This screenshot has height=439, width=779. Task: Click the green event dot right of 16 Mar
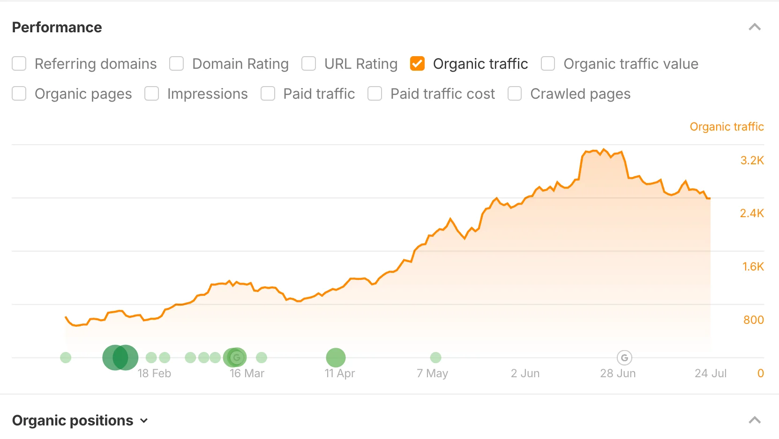[x=261, y=357]
